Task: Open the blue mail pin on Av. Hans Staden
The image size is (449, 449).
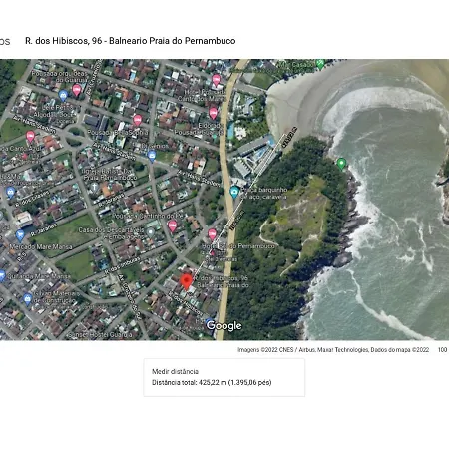Action: coord(152,156)
